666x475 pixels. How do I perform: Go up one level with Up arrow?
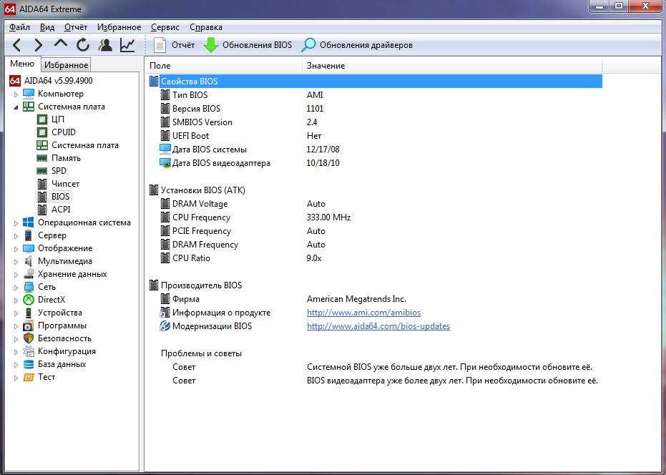coord(61,44)
